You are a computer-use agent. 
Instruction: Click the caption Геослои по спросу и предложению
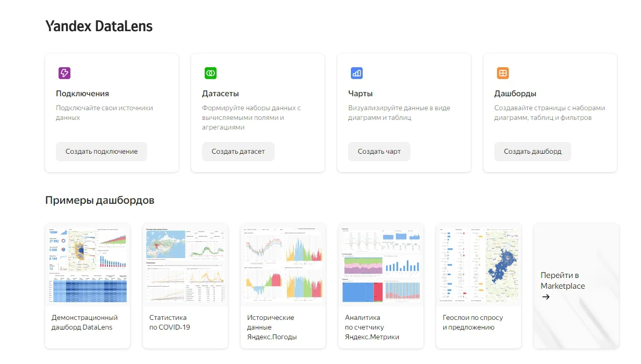(473, 322)
